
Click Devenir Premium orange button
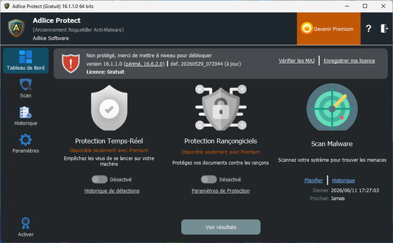(x=329, y=29)
